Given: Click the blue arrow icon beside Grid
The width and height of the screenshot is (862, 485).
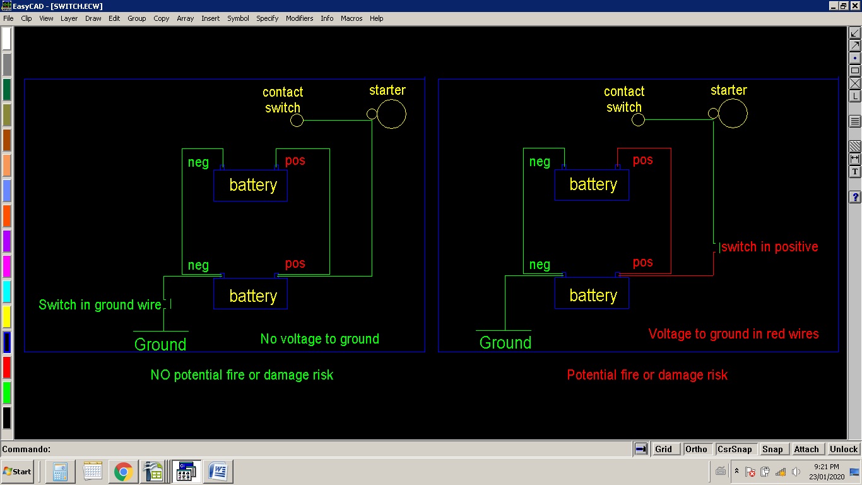Looking at the screenshot, I should (641, 449).
